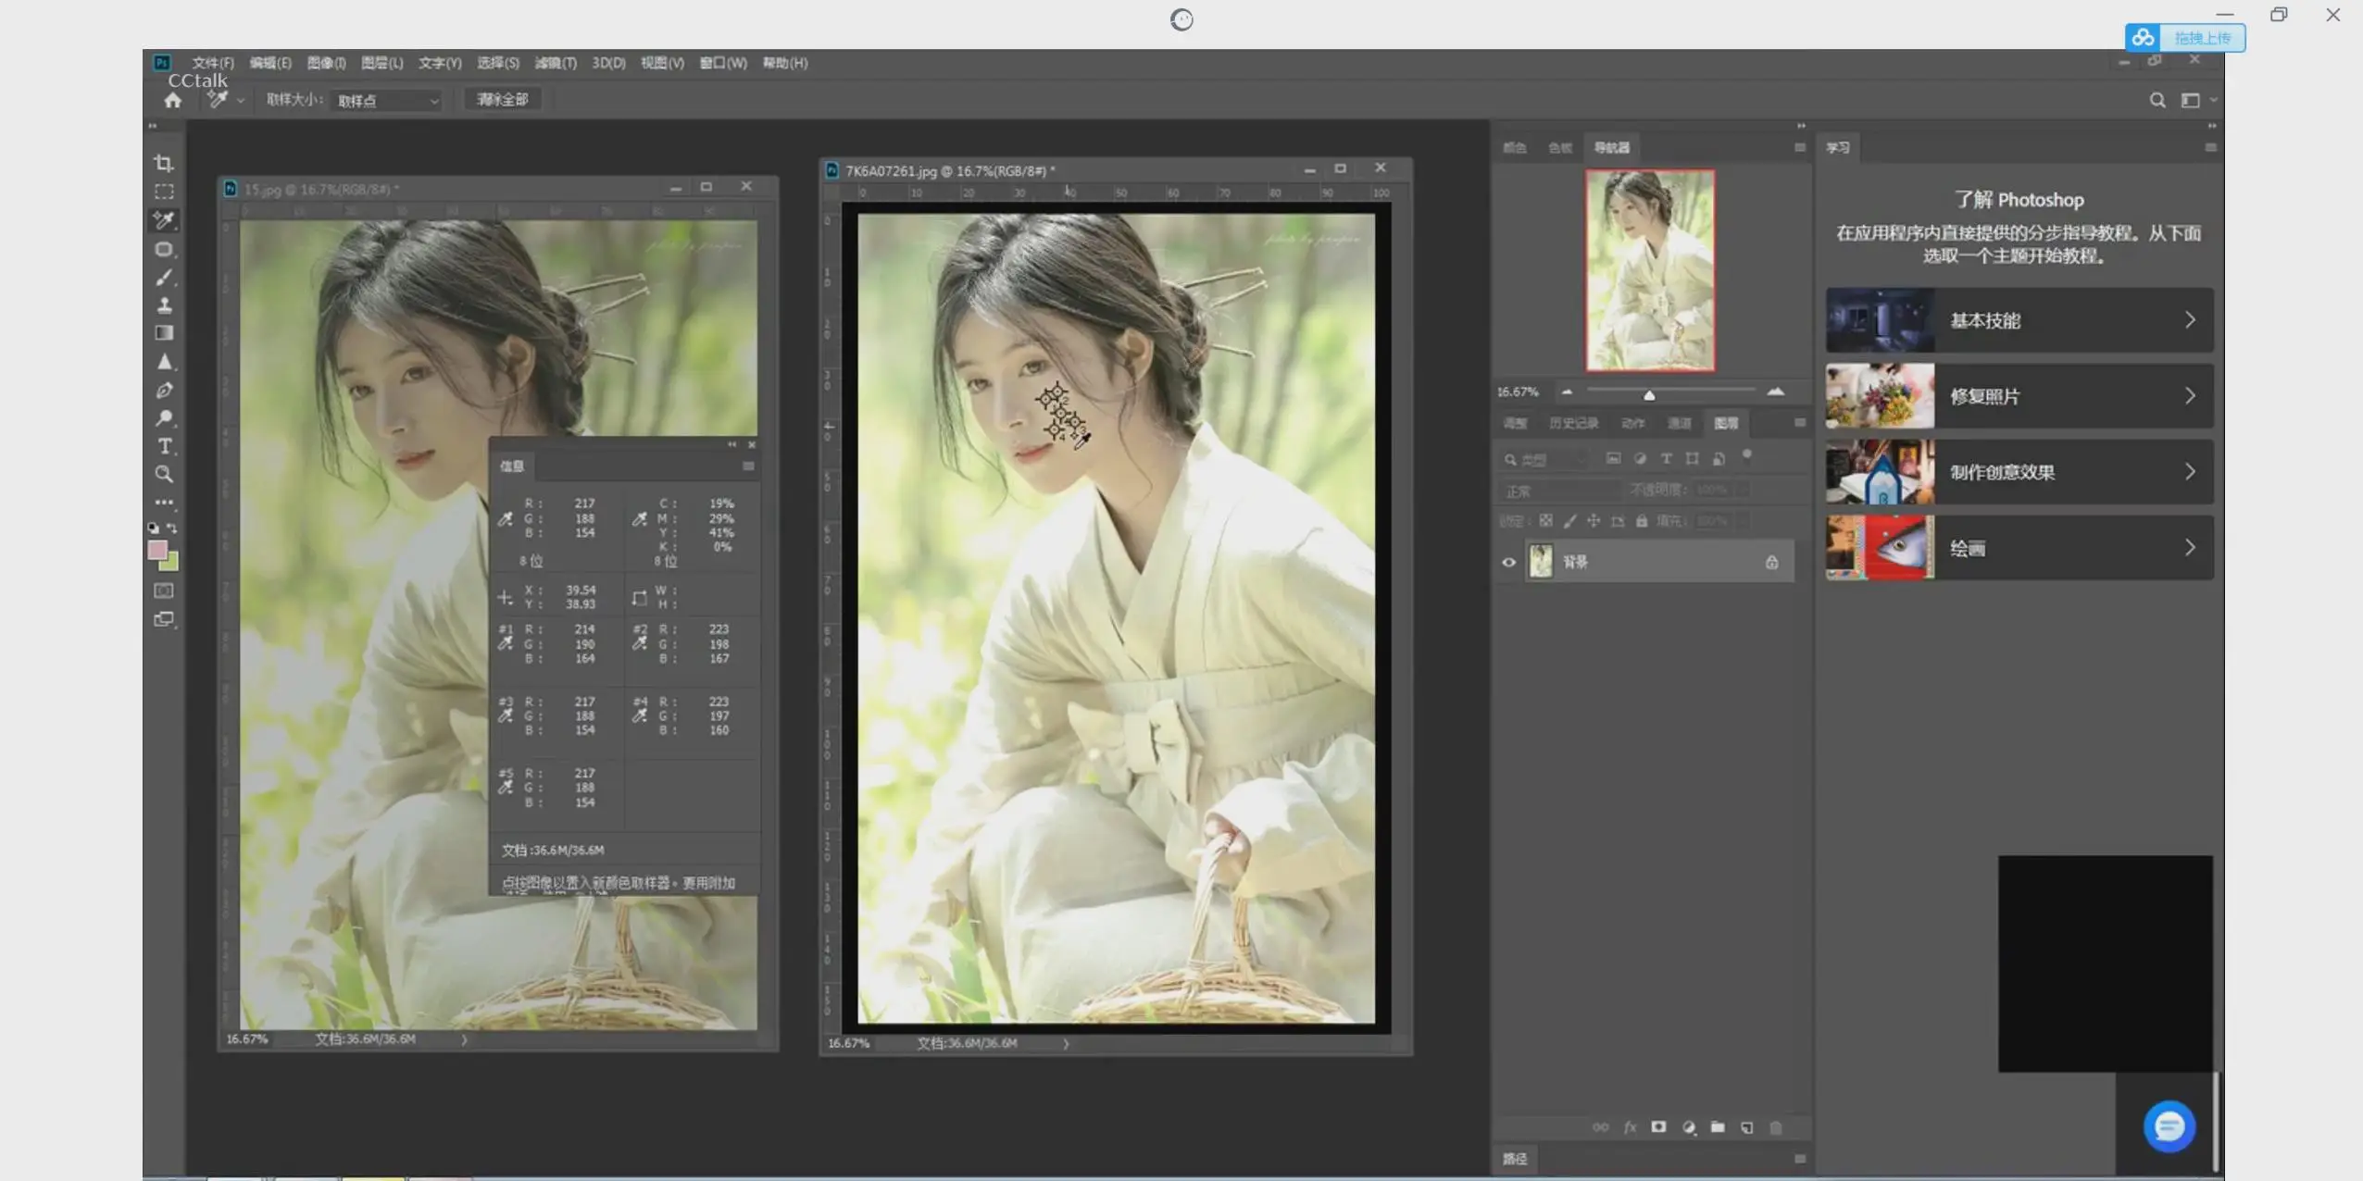Image resolution: width=2363 pixels, height=1181 pixels.
Task: Toggle lock image pixels brush icon
Action: point(1569,521)
